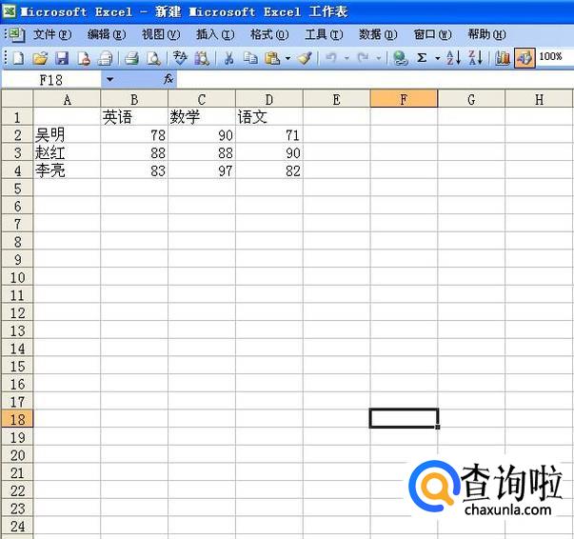Select column A header

click(67, 99)
